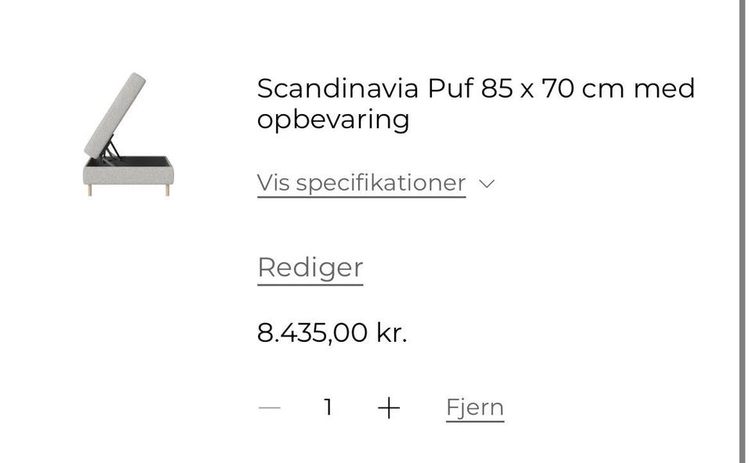Click the word 'Scandinavia' in the product name
The width and height of the screenshot is (751, 463).
(x=339, y=88)
